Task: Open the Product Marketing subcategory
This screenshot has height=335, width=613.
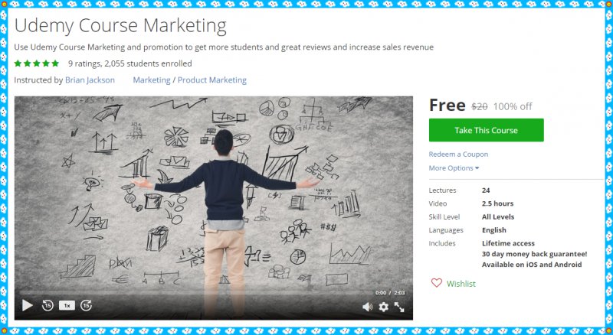Action: (212, 80)
